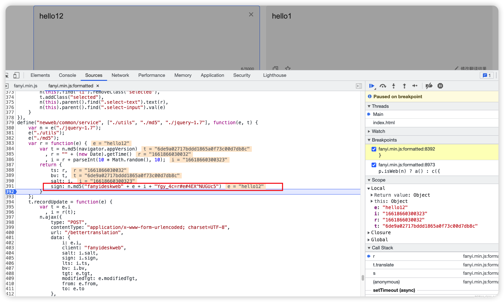Hide the debugger sidebar pane
504x302 pixels.
coord(359,86)
